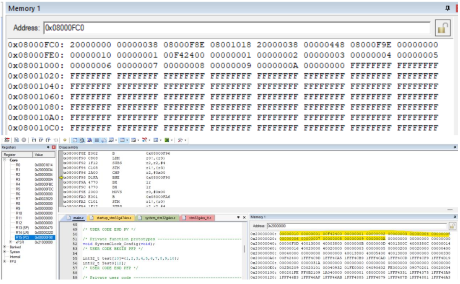Image resolution: width=460 pixels, height=284 pixels.
Task: Click the Memory Windows toolbar icon
Action: pos(122,140)
